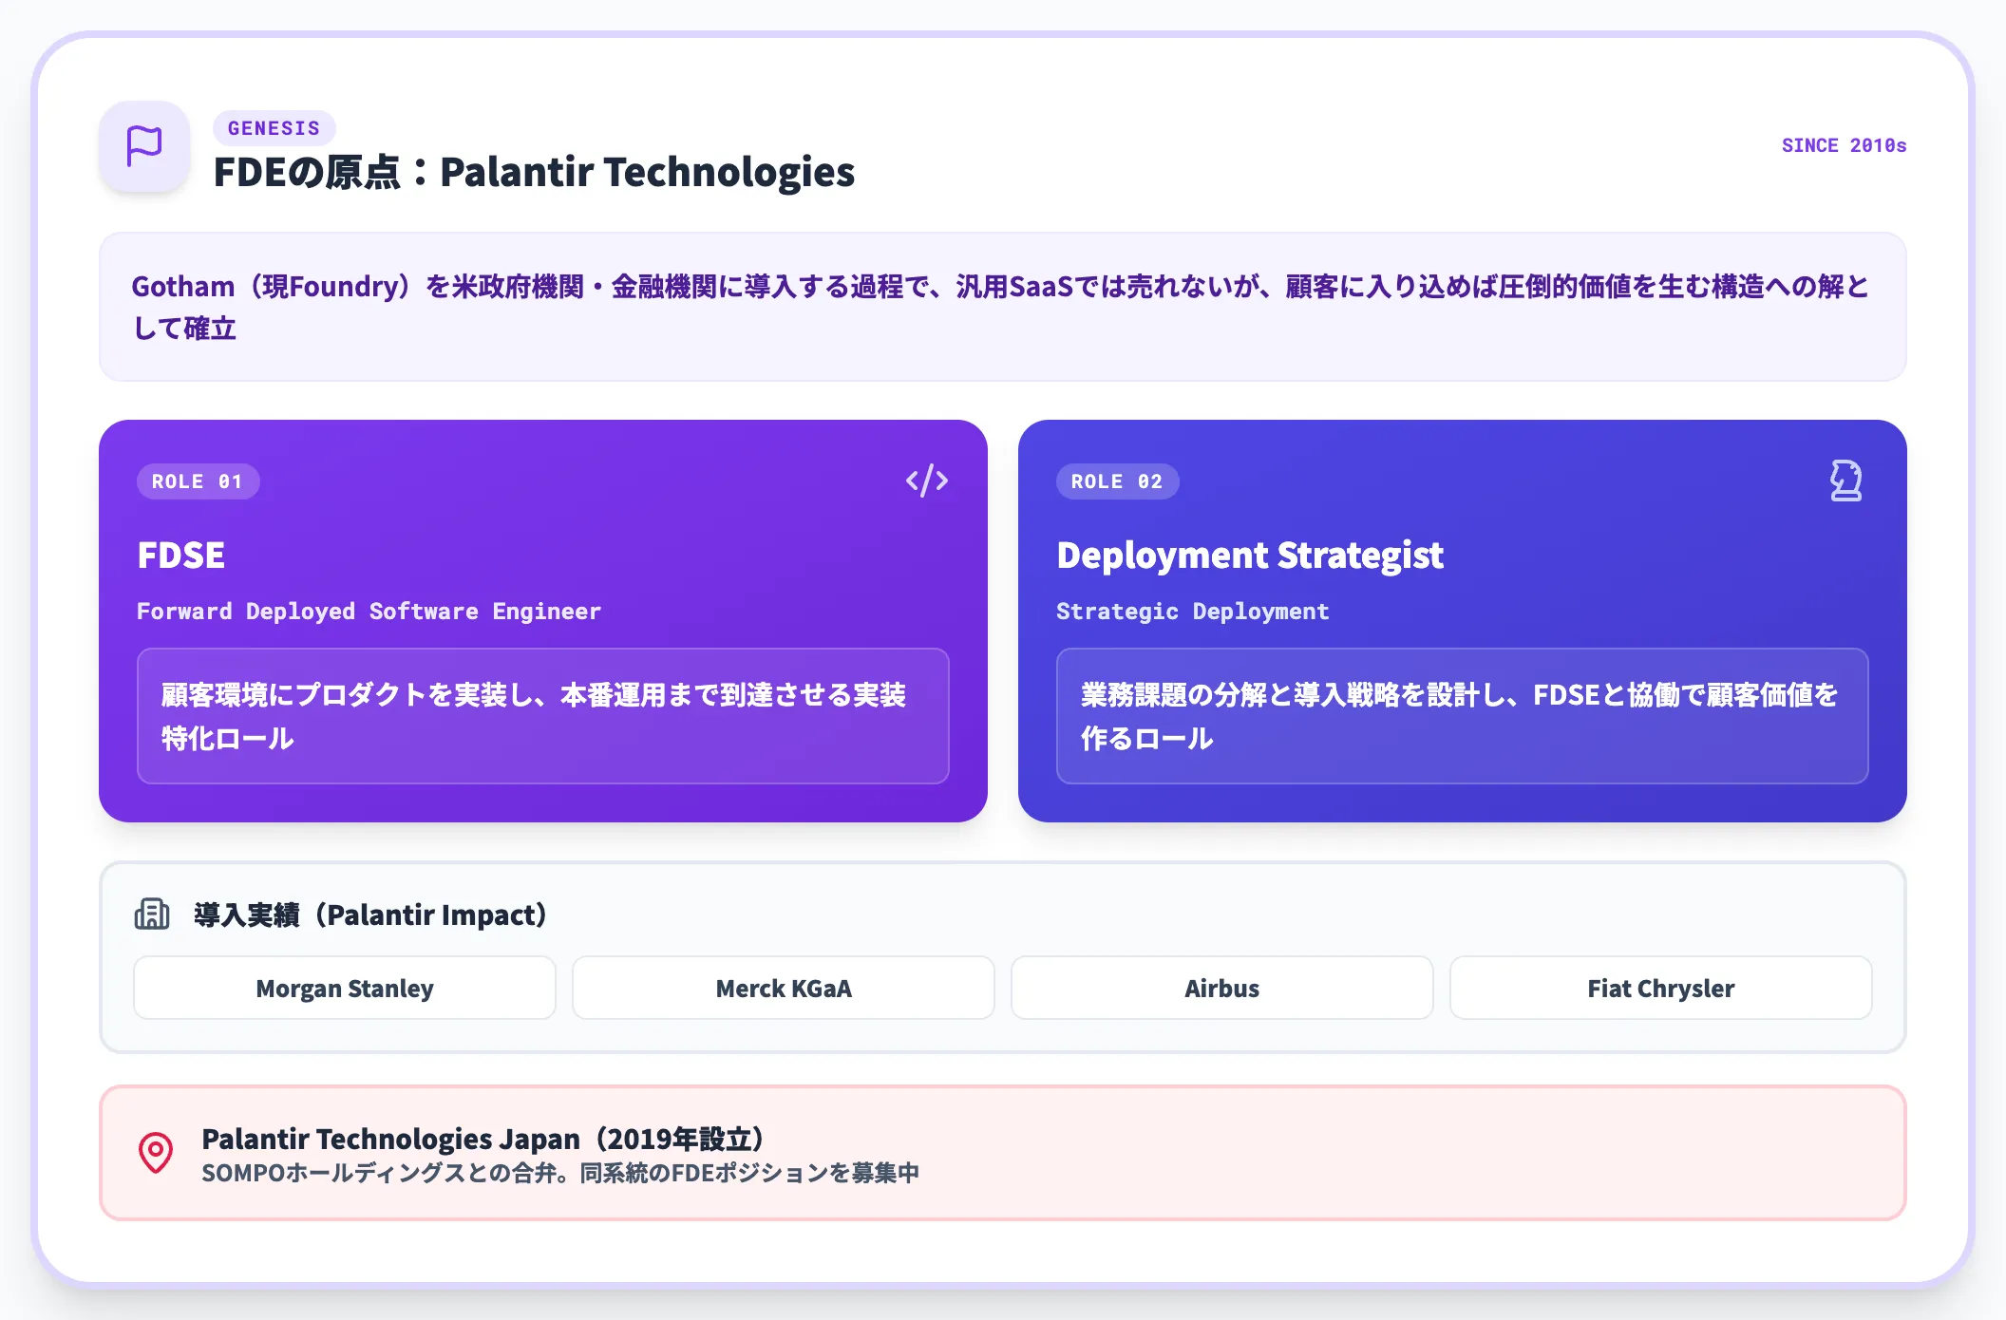
Task: Click the head icon on Deployment Strategist card
Action: (x=1846, y=481)
